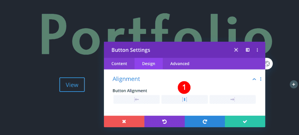Select left button alignment
This screenshot has width=299, height=135.
(x=137, y=99)
